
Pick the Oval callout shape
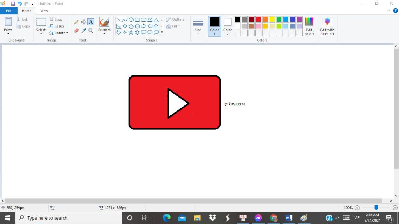pos(150,32)
